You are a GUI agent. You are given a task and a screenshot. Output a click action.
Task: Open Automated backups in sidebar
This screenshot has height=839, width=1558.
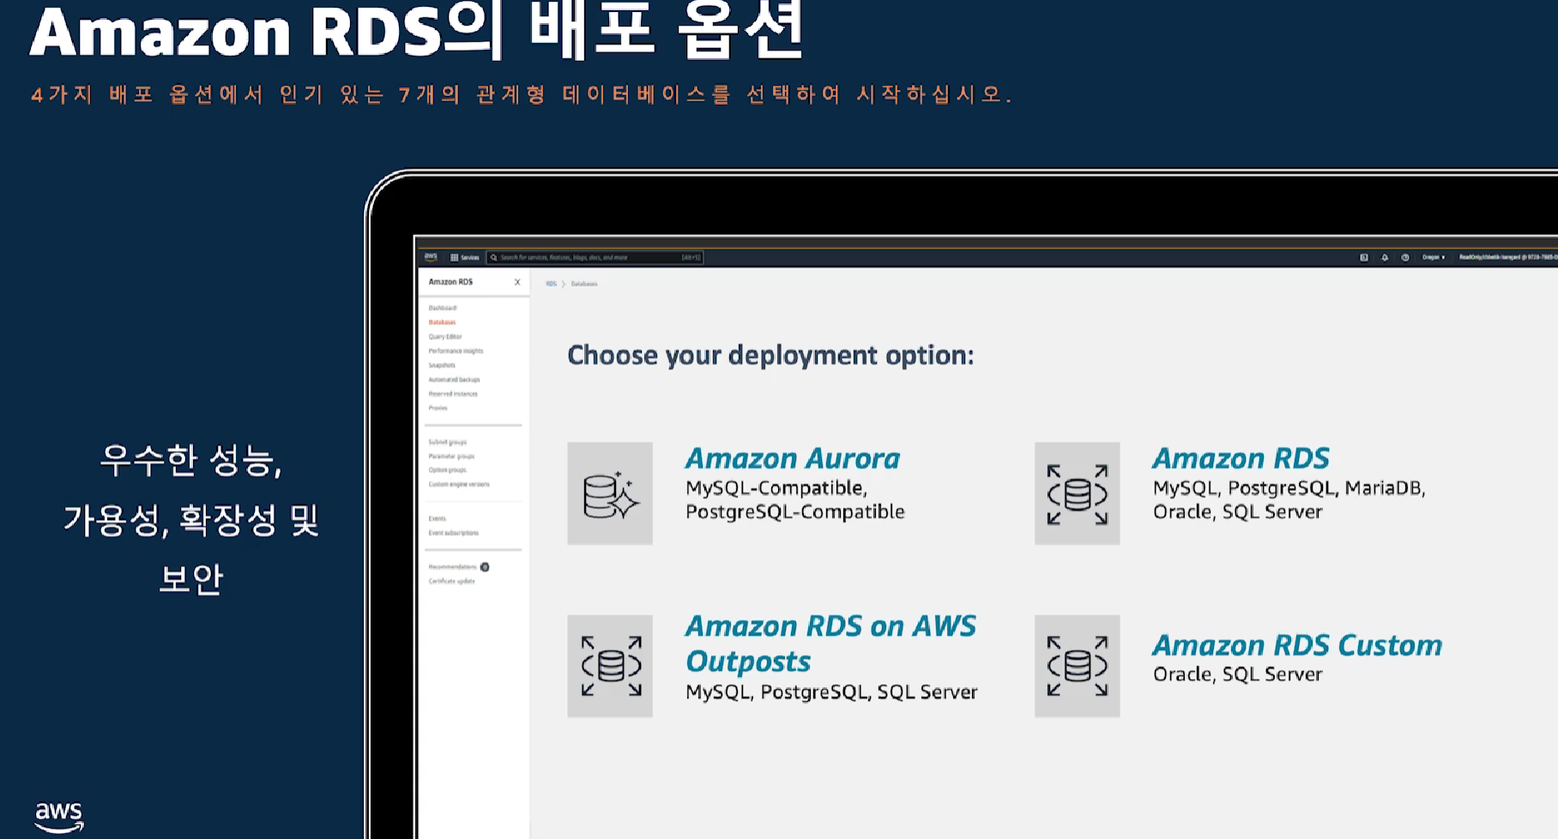click(x=454, y=380)
